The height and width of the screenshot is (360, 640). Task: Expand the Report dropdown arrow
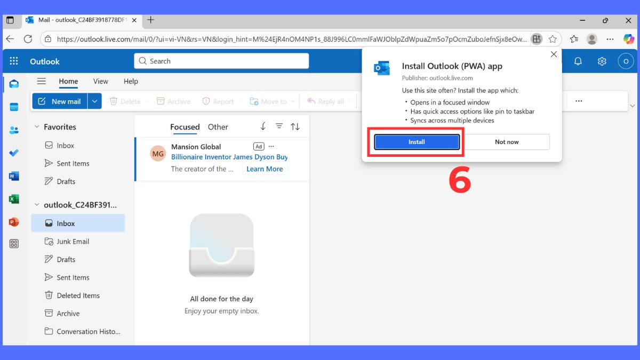click(239, 101)
